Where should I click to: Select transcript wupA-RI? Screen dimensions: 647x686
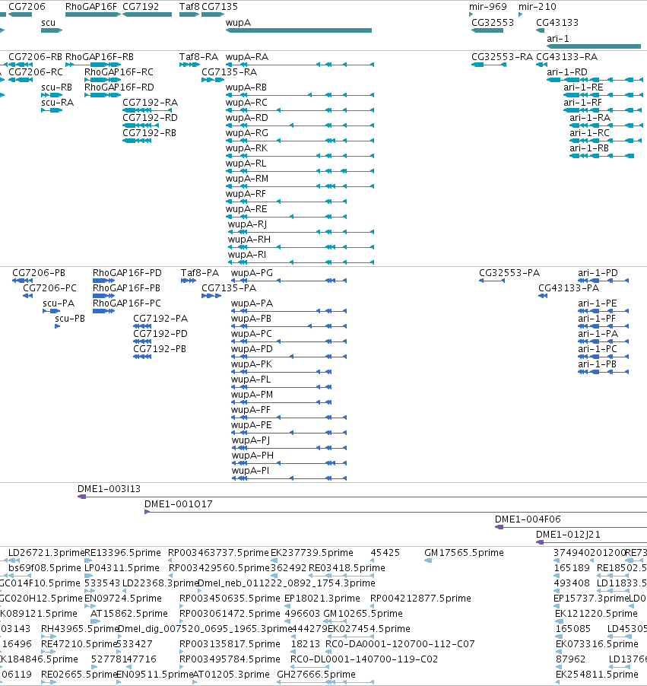tap(301, 262)
